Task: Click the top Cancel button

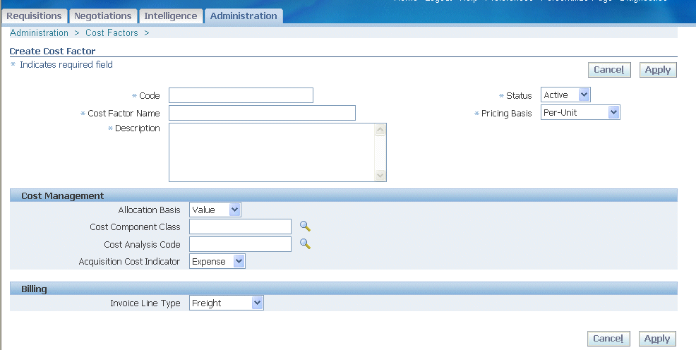Action: coord(609,70)
